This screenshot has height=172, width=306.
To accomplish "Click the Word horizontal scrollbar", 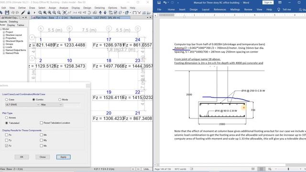I will (223, 165).
